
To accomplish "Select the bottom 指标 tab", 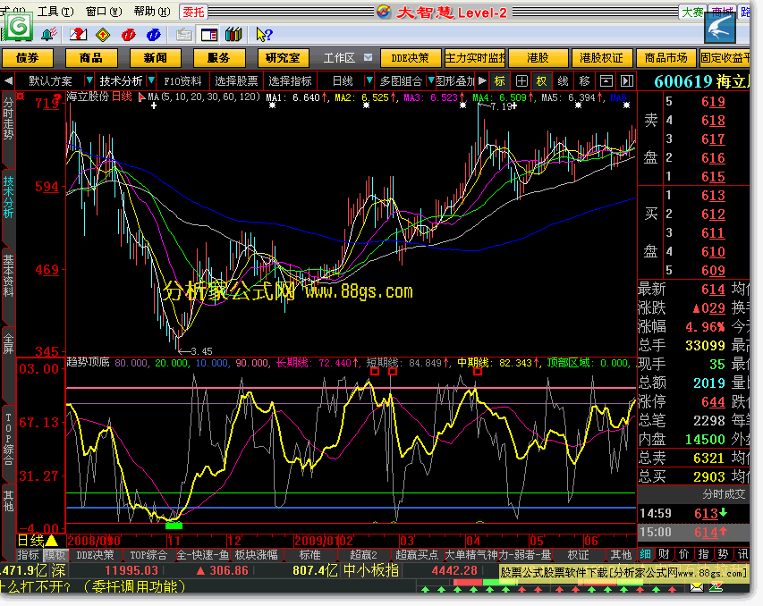I will pyautogui.click(x=29, y=555).
